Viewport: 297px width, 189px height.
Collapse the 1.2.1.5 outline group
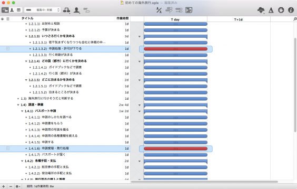click(x=26, y=80)
